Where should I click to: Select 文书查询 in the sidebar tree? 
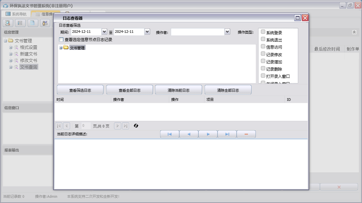coord(29,67)
